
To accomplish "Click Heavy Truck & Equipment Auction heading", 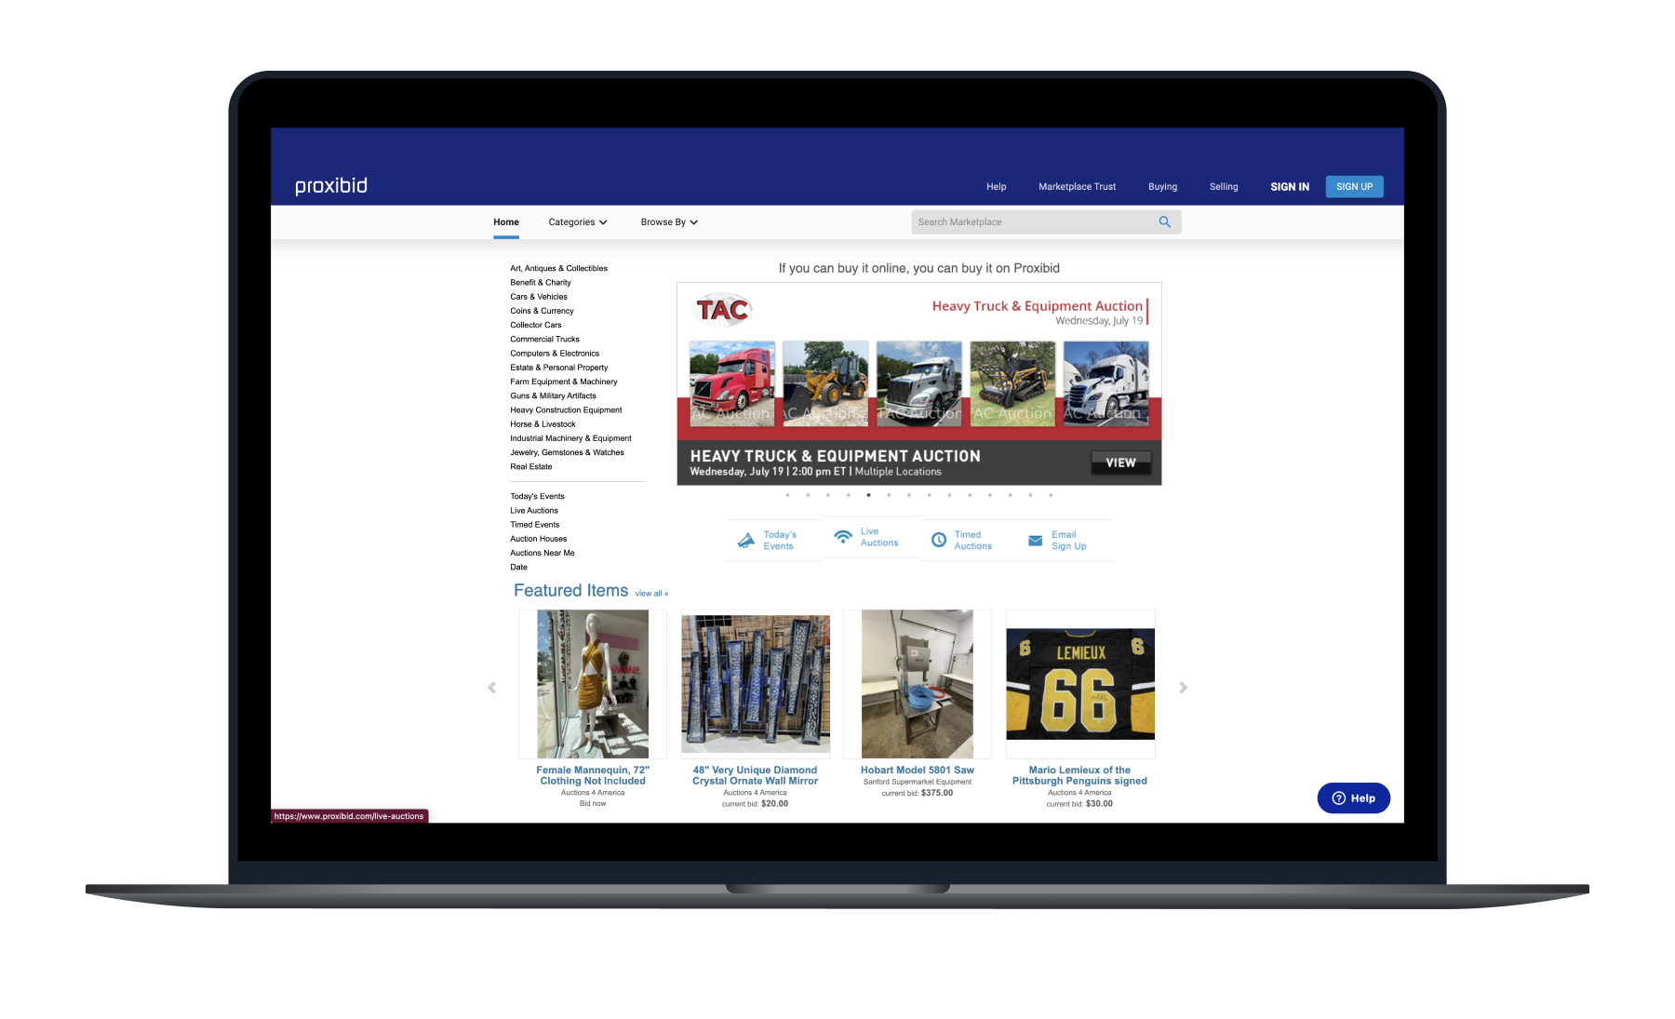I will coord(1038,305).
